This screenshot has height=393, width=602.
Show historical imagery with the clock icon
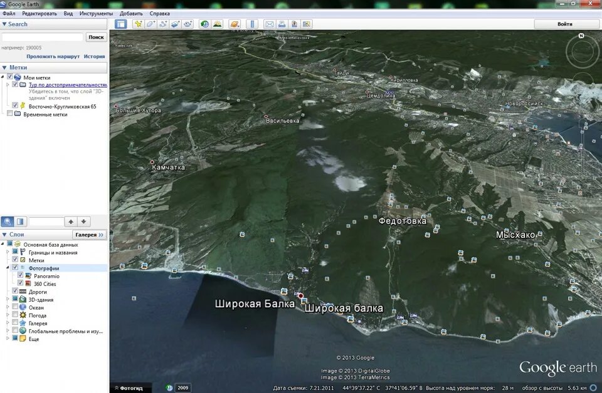tap(204, 24)
